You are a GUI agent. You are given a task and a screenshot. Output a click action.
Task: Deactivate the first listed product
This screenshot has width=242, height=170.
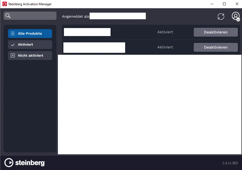click(x=216, y=32)
